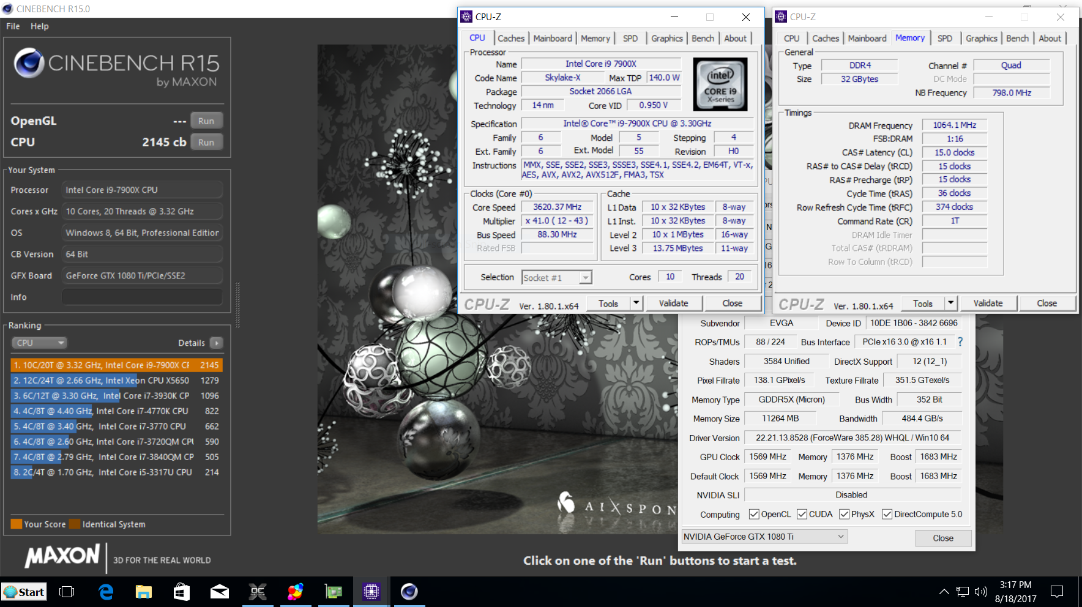
Task: Switch to Cinebench taskbar icon
Action: 409,592
